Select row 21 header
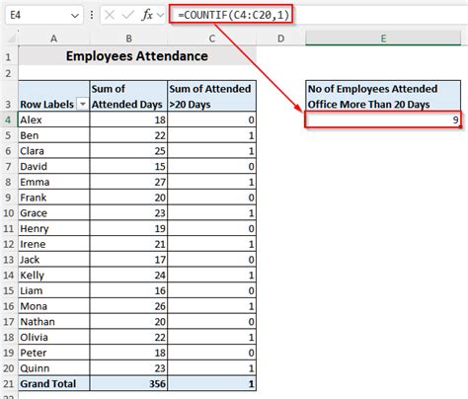This screenshot has width=468, height=399. 9,384
